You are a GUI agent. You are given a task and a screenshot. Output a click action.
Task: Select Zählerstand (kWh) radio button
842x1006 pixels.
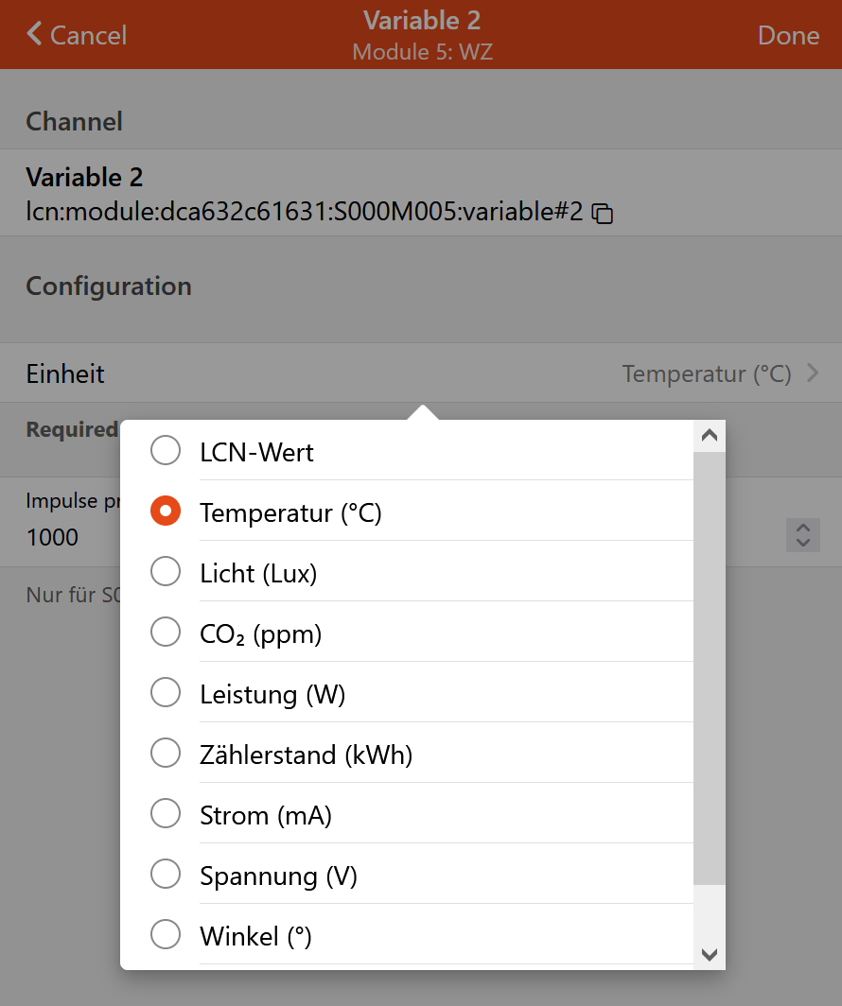166,754
